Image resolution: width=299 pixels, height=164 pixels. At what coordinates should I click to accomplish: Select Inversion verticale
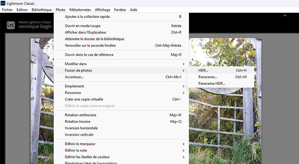121,134
